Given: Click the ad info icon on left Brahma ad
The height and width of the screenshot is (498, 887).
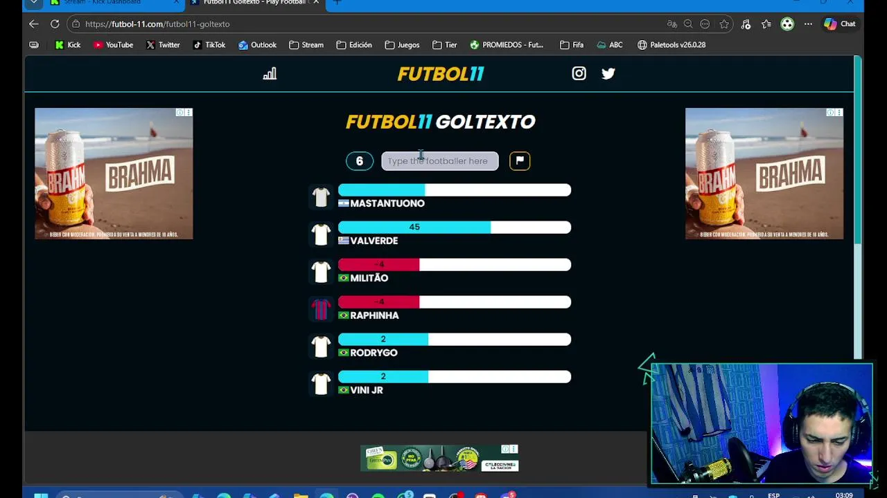Looking at the screenshot, I should [x=179, y=112].
